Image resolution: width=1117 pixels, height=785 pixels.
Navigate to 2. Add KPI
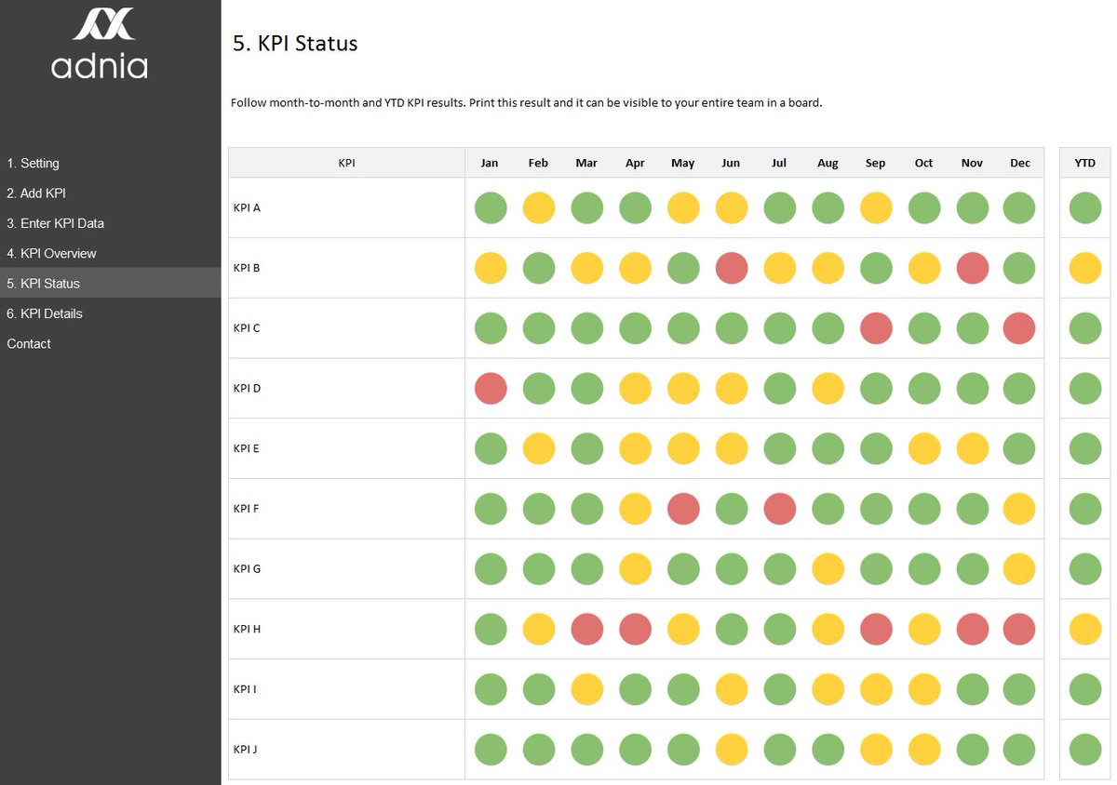click(x=37, y=193)
